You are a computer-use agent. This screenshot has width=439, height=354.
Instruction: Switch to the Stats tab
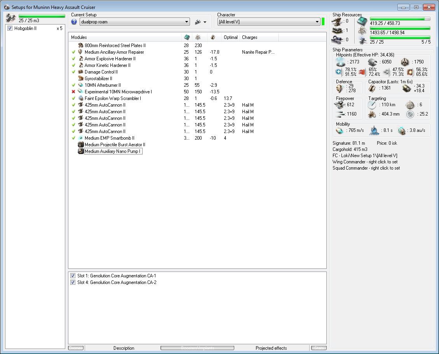[x=319, y=348]
